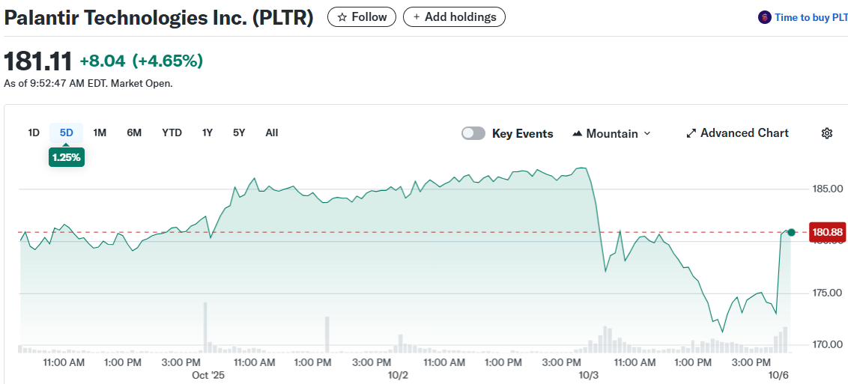
Task: Click the 1.25% change badge
Action: 67,157
